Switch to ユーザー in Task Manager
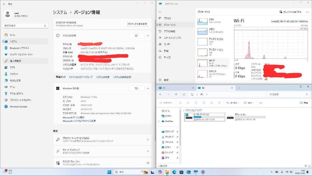Screen dimensions: 312x176 pyautogui.click(x=176, y=44)
